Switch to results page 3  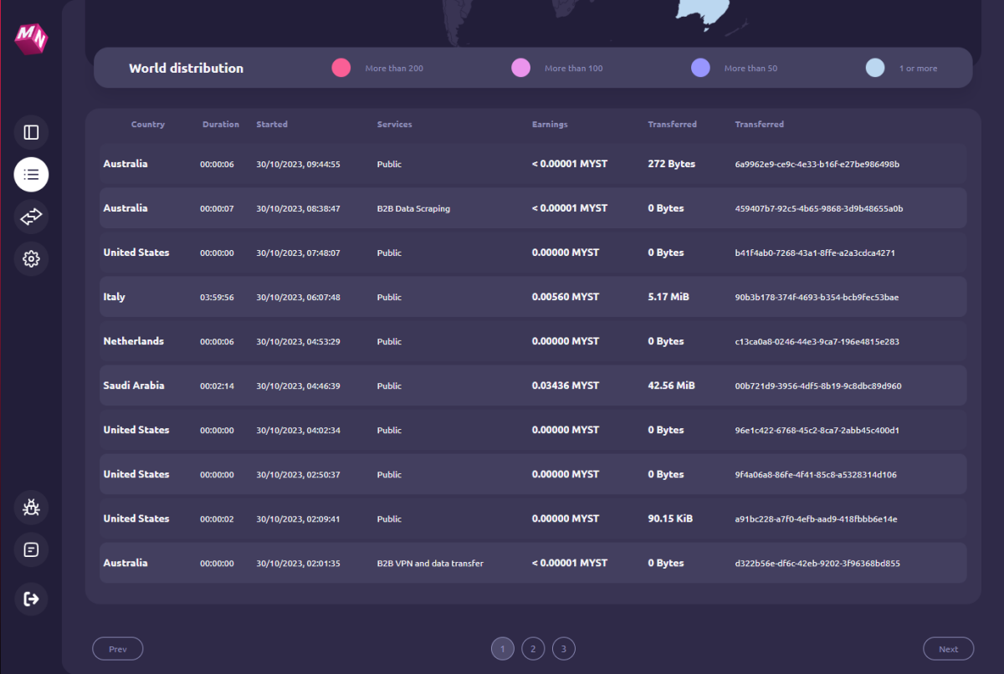[563, 648]
